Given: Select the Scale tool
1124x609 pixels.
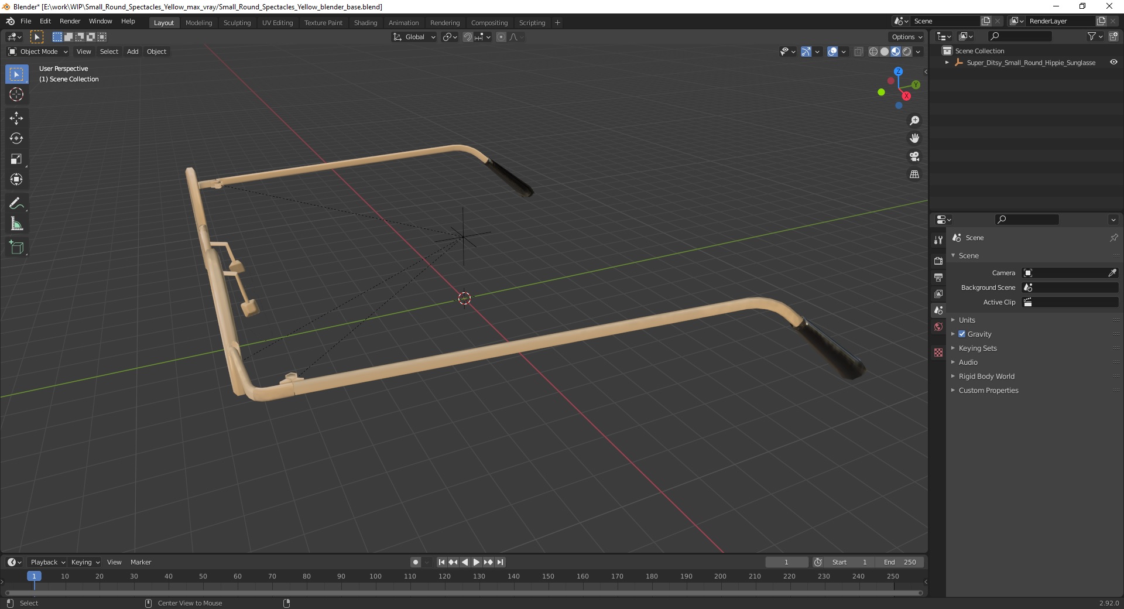Looking at the screenshot, I should (x=16, y=159).
